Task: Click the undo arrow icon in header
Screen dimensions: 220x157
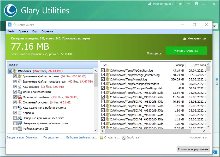Action: coord(188,4)
